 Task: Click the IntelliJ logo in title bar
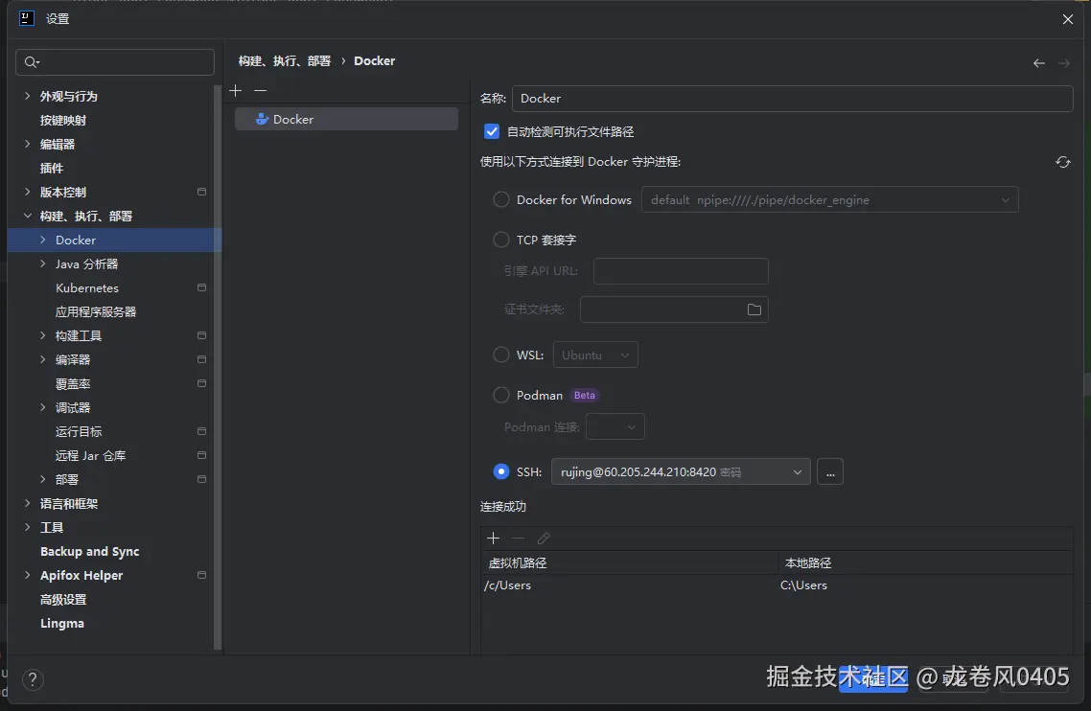coord(27,19)
